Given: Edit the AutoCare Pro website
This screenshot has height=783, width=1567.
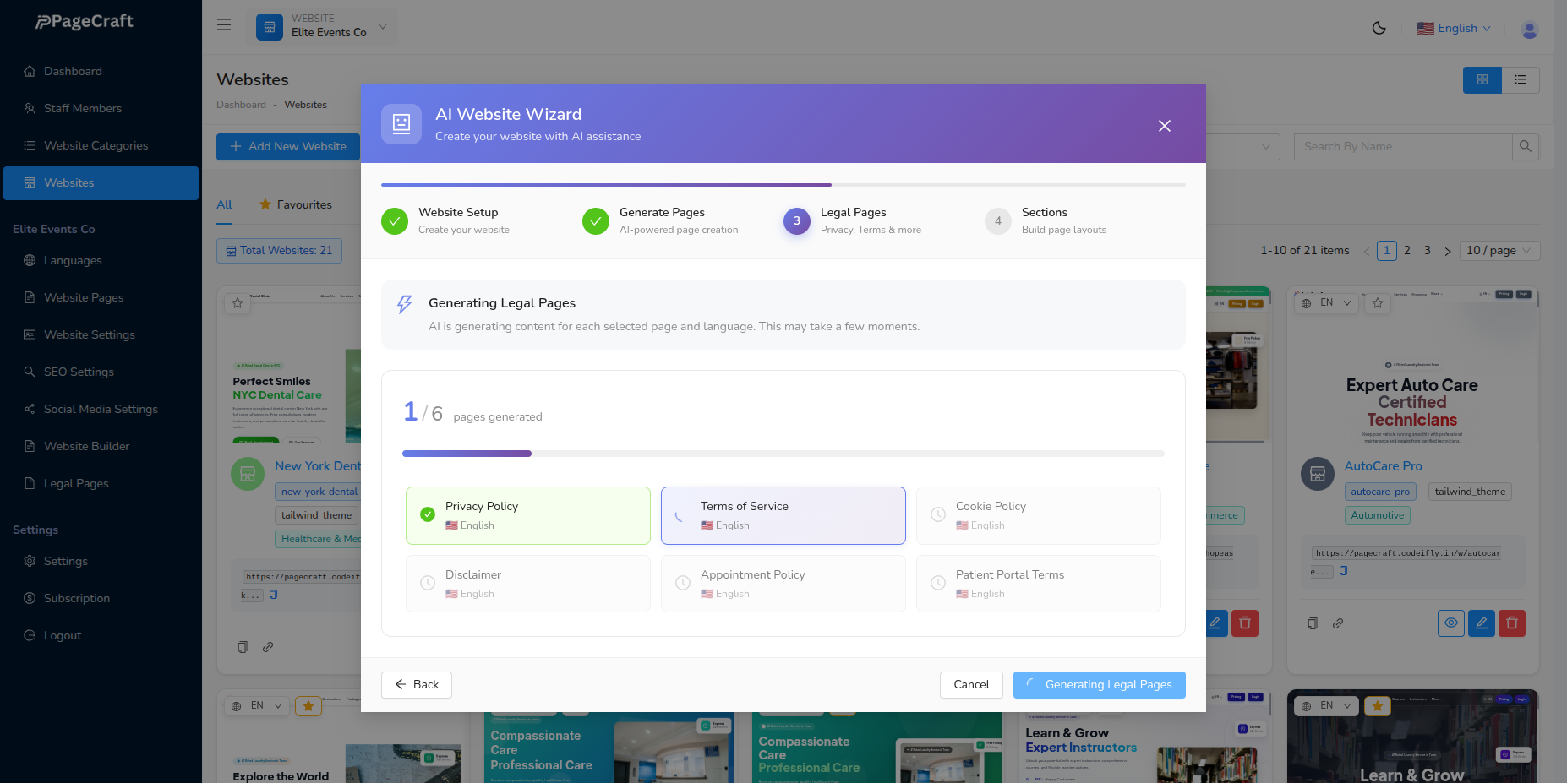Looking at the screenshot, I should click(x=1481, y=623).
